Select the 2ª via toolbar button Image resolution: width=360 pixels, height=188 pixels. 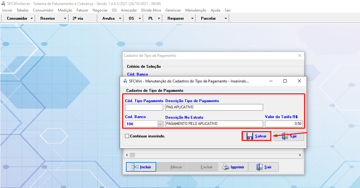78,18
